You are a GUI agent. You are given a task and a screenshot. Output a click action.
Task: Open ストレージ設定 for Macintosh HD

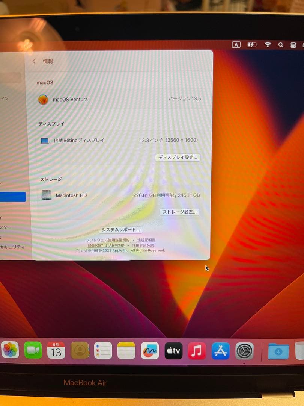pyautogui.click(x=179, y=212)
